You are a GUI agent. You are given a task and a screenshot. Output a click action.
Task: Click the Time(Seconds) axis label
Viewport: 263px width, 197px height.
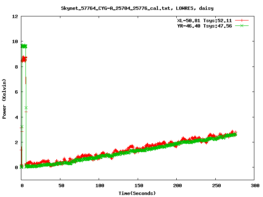point(137,193)
